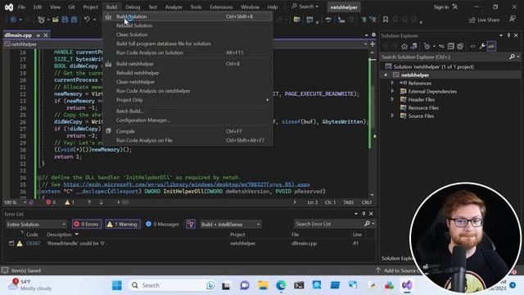The image size is (524, 295).
Task: Open MSDN link in code comment
Action: [187, 184]
